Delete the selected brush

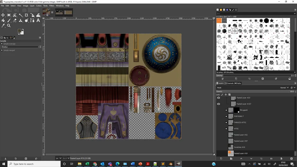(263, 79)
